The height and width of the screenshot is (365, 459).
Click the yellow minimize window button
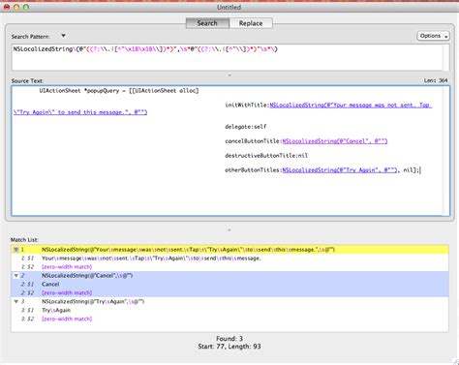(16, 7)
